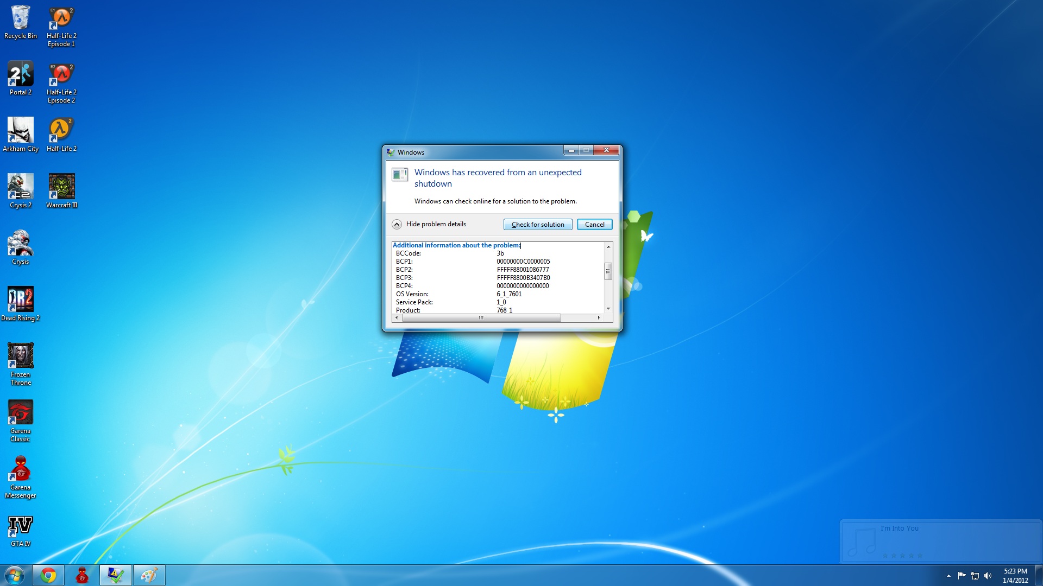Open the problem reporting taskbar item

116,575
